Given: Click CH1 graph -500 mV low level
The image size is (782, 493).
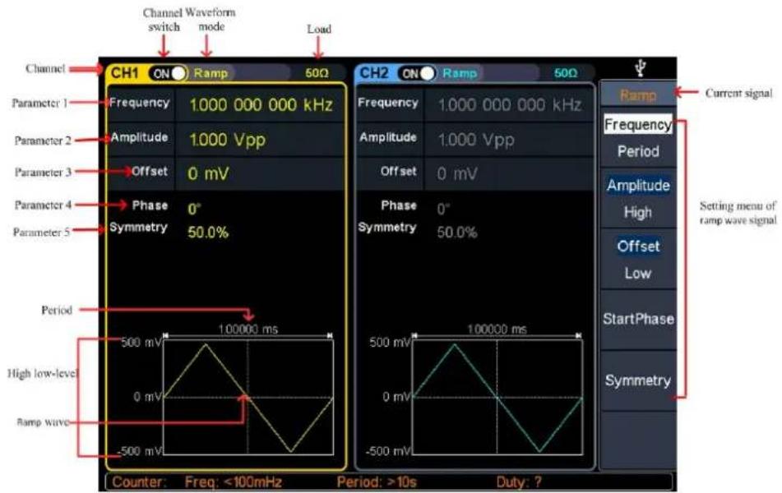Looking at the screenshot, I should [140, 450].
